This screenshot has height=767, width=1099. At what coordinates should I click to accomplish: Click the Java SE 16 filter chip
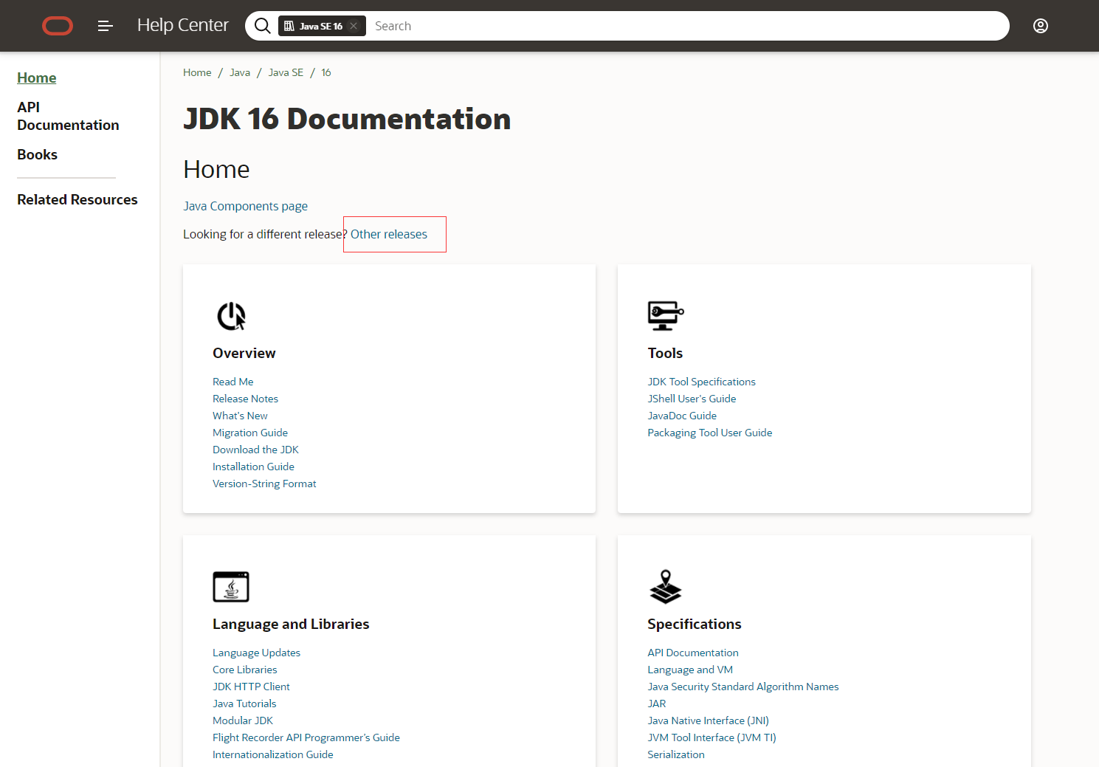[x=321, y=26]
